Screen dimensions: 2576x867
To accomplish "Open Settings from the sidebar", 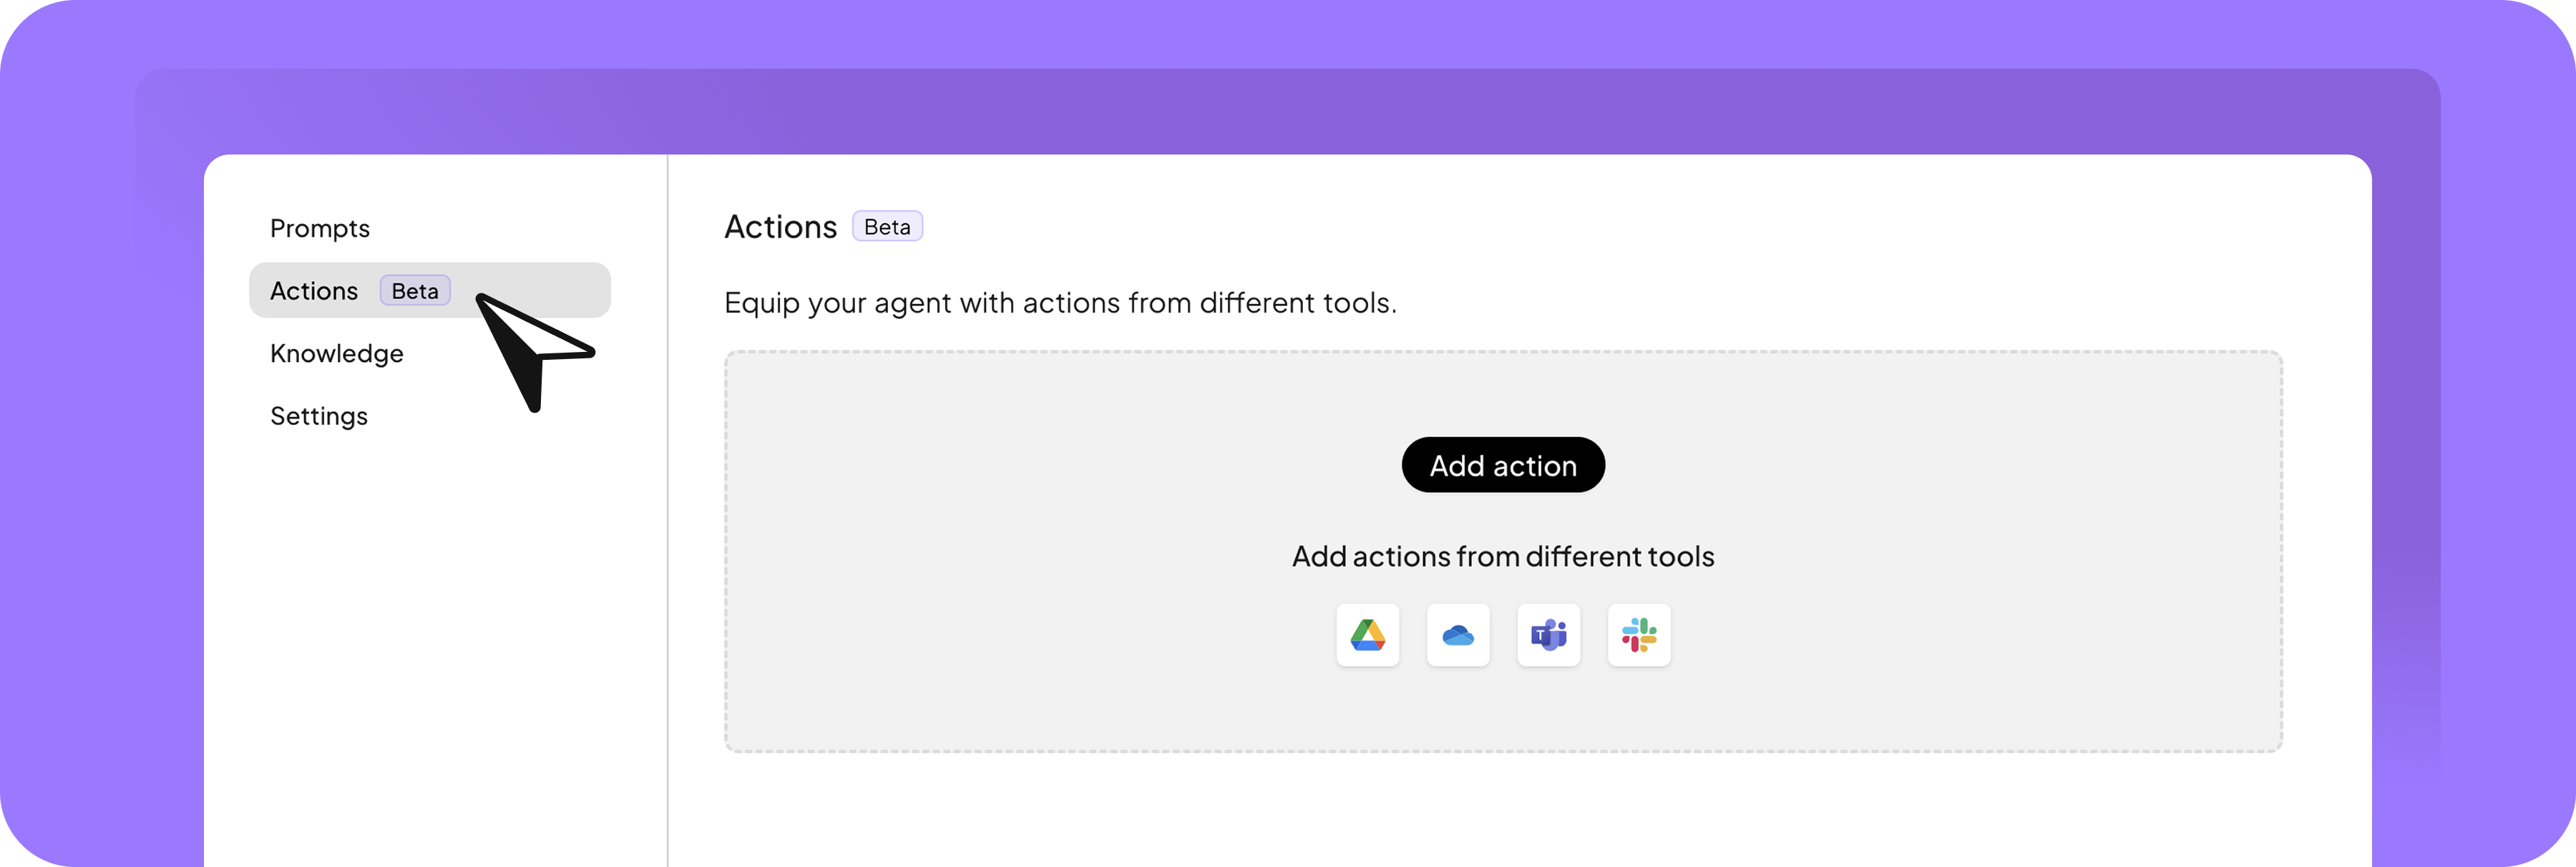I will click(x=319, y=416).
